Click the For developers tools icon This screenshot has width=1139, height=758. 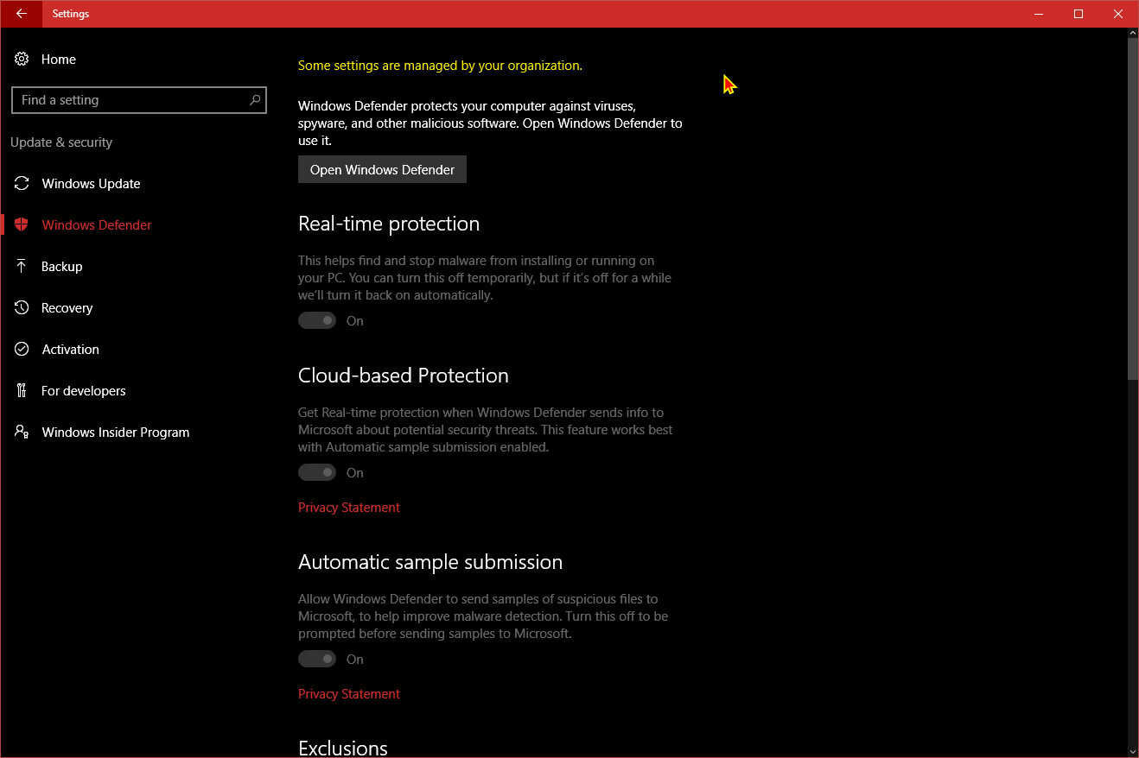22,390
